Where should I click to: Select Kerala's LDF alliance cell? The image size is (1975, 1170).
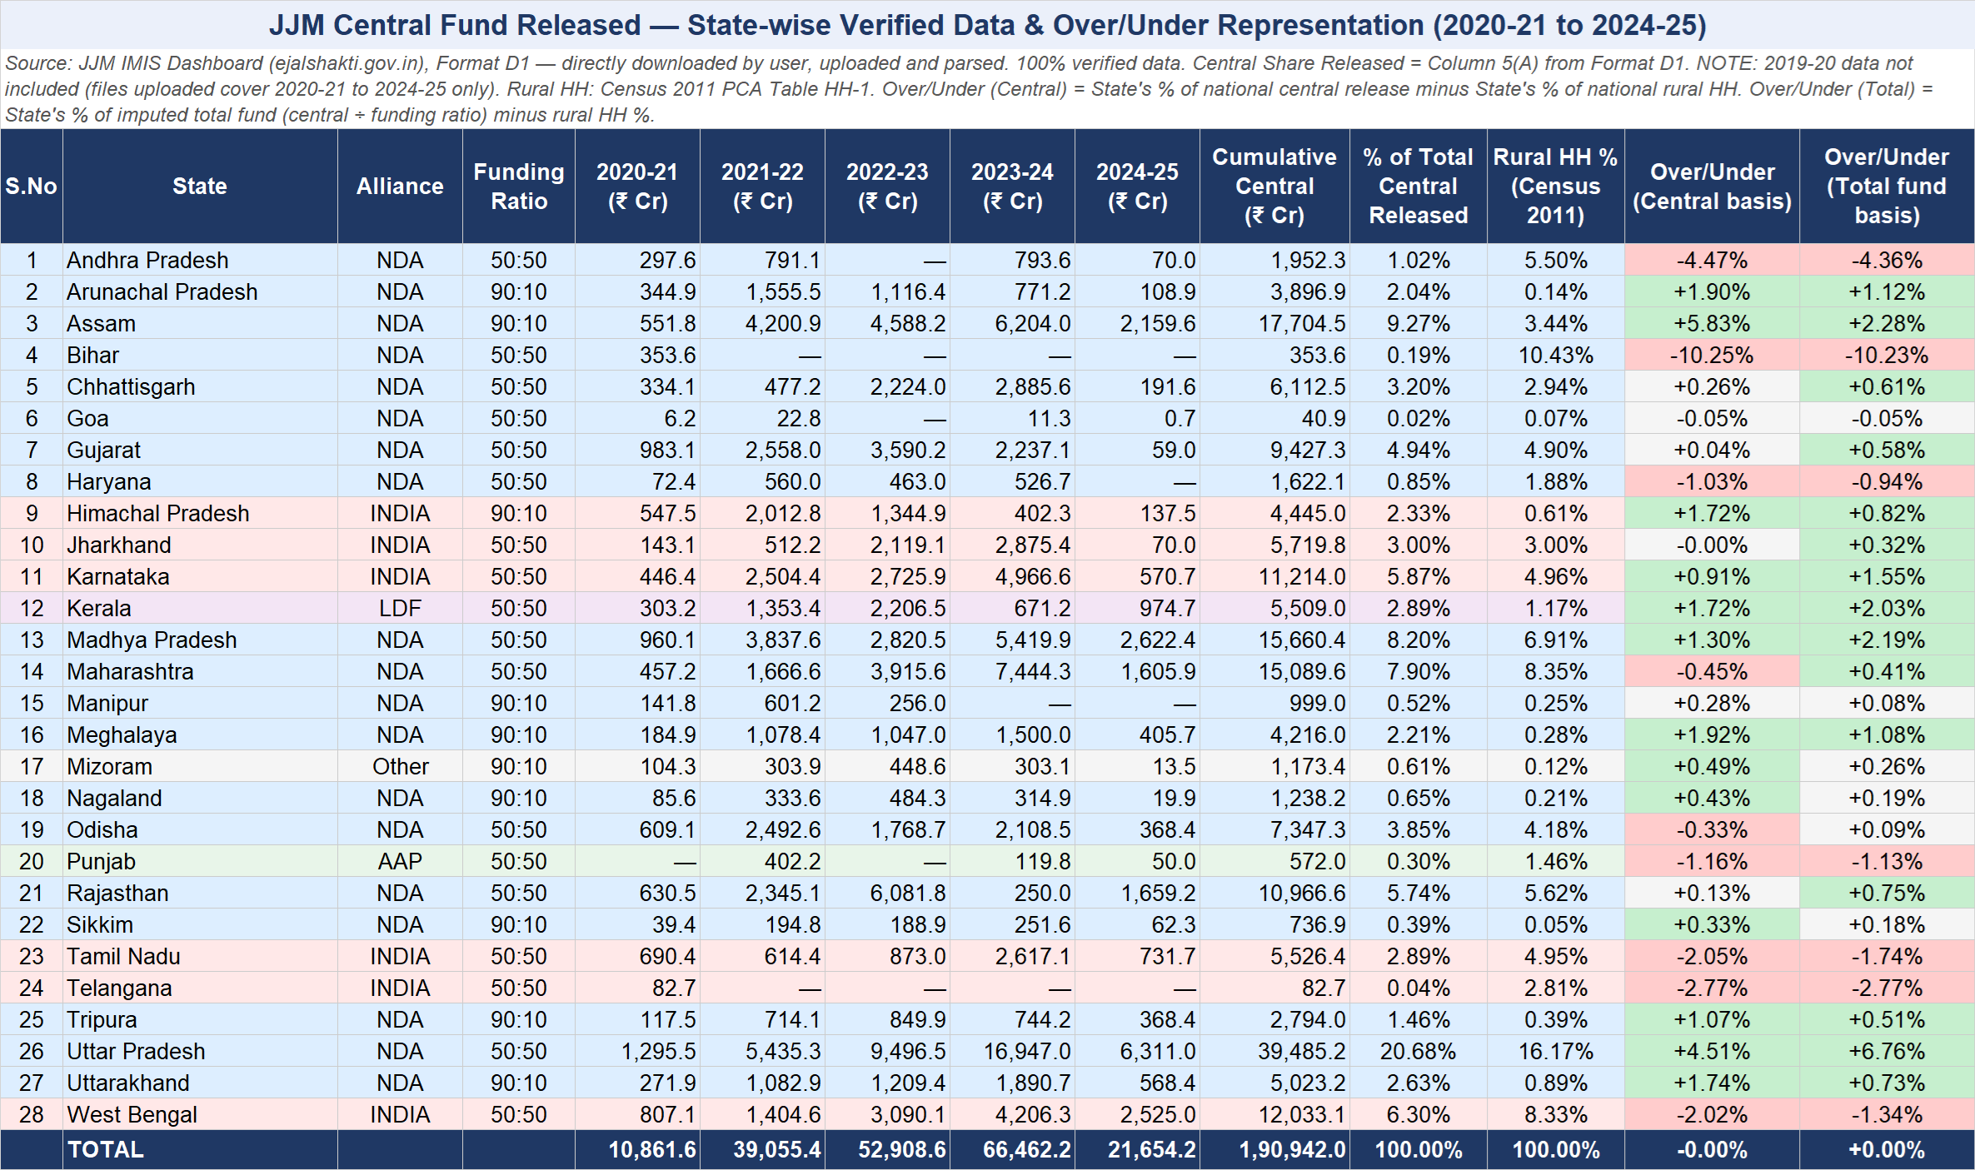click(x=400, y=608)
